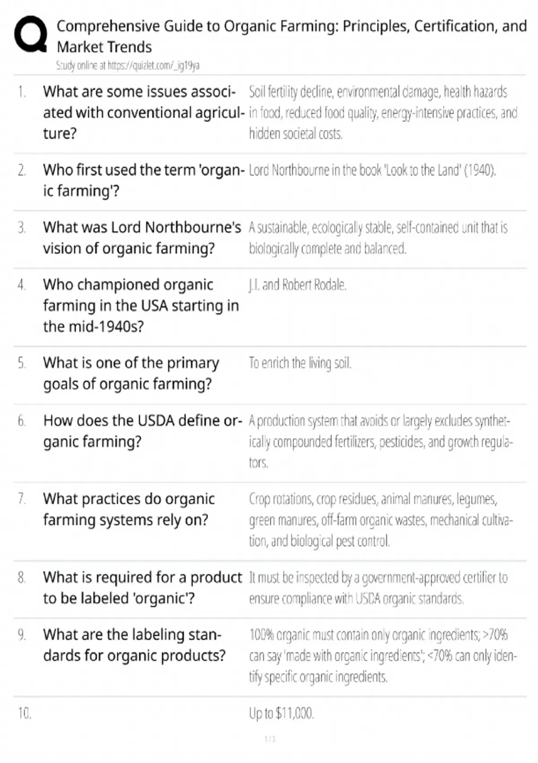Select question about conventional agriculture issues
538x763 pixels.
click(x=143, y=112)
